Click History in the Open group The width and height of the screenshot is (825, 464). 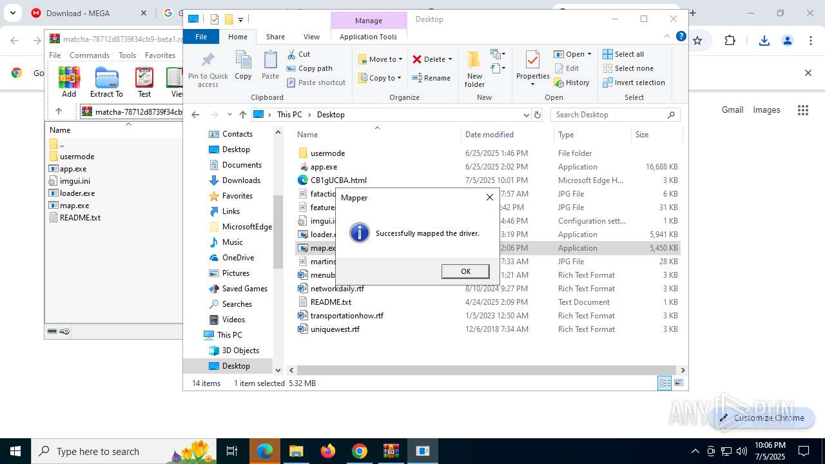(x=572, y=82)
